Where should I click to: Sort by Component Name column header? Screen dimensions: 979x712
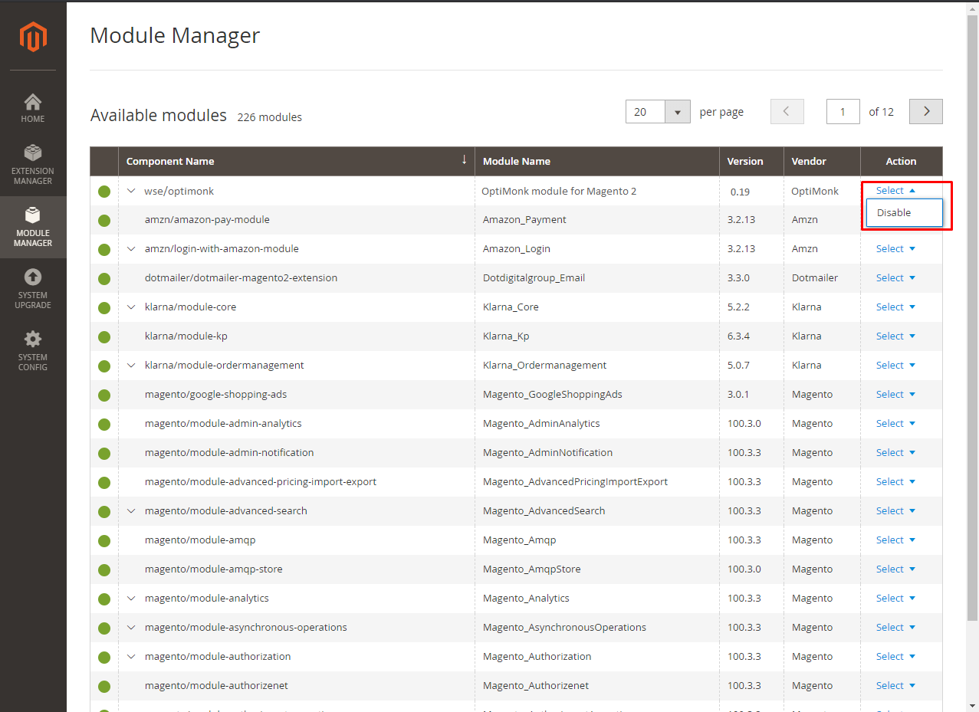point(297,161)
